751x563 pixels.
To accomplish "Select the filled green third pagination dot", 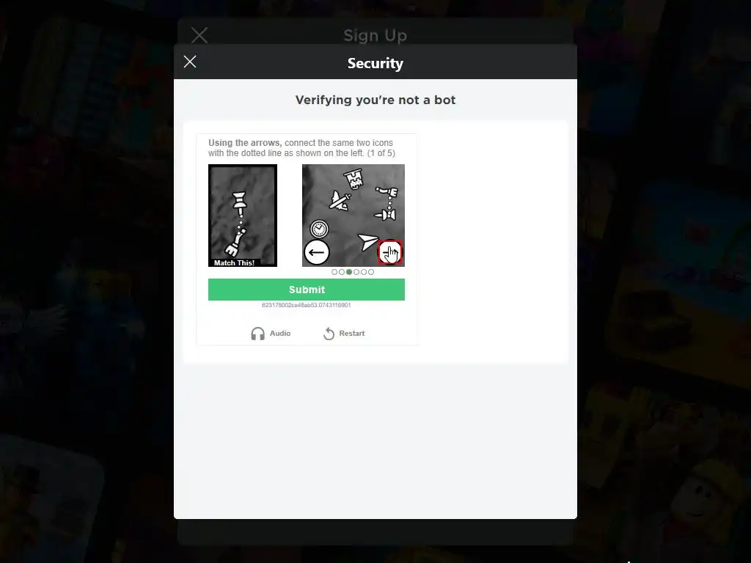I will [349, 272].
